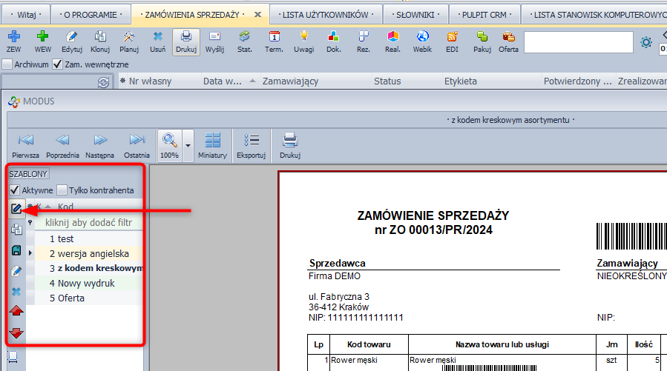Select template '4 Nowy wydruk'
This screenshot has height=371, width=667.
(x=88, y=283)
